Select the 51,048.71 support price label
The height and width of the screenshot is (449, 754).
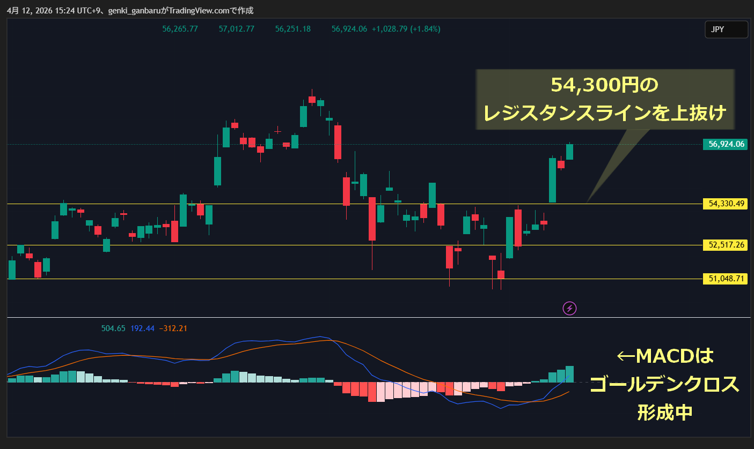tap(726, 279)
